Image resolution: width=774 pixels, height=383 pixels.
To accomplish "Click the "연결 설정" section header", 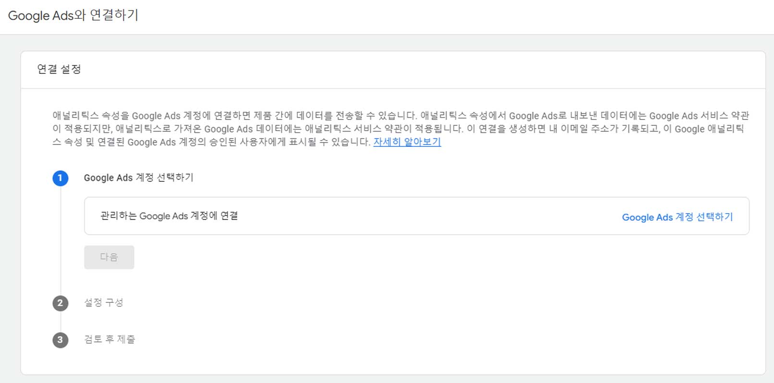I will 59,69.
